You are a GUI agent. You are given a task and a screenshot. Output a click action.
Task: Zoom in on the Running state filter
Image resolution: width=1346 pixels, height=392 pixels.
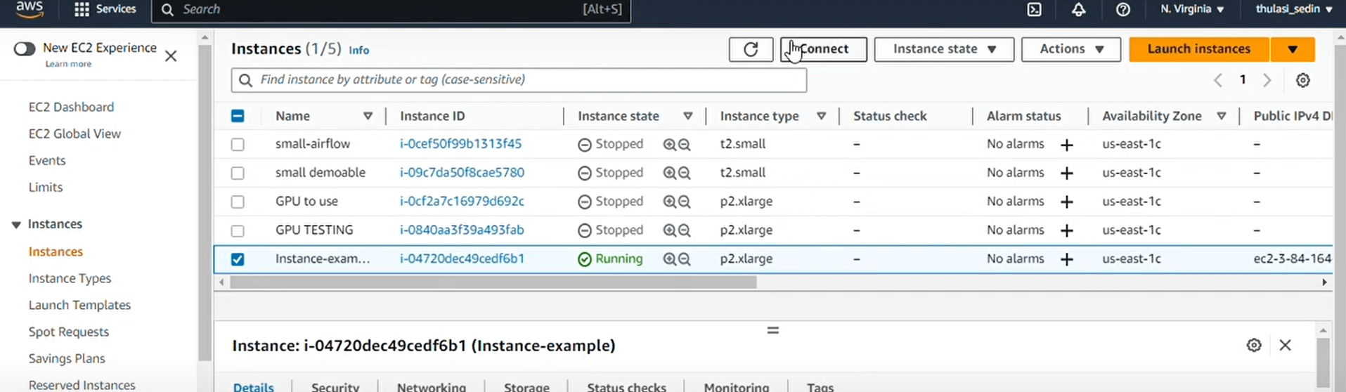point(669,259)
